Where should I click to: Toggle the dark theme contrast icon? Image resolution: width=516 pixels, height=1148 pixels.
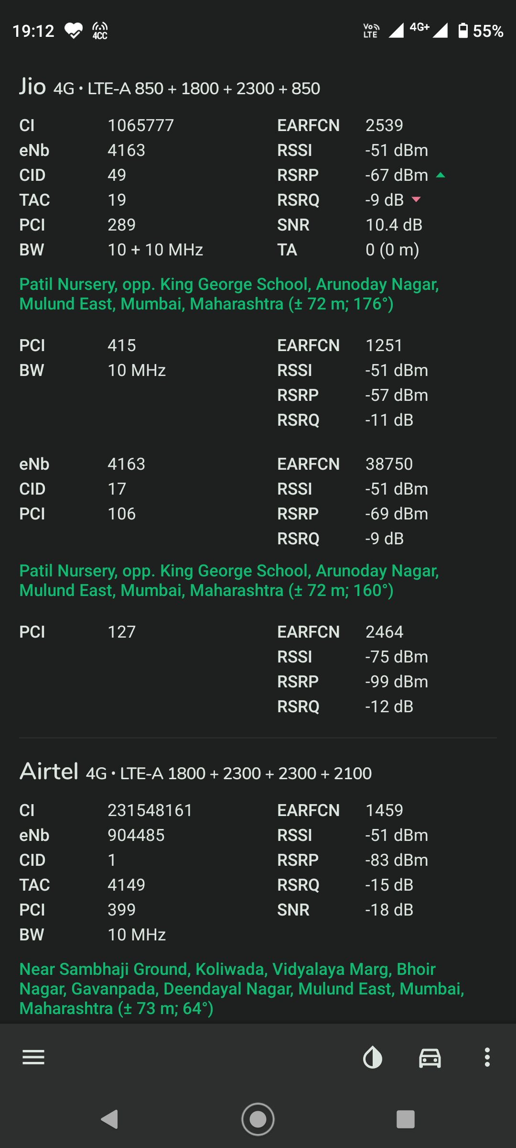pyautogui.click(x=373, y=1057)
